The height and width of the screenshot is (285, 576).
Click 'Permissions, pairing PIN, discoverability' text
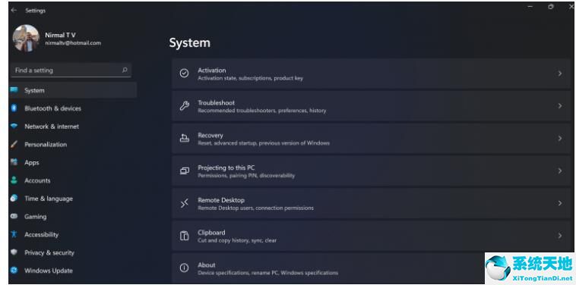point(246,176)
